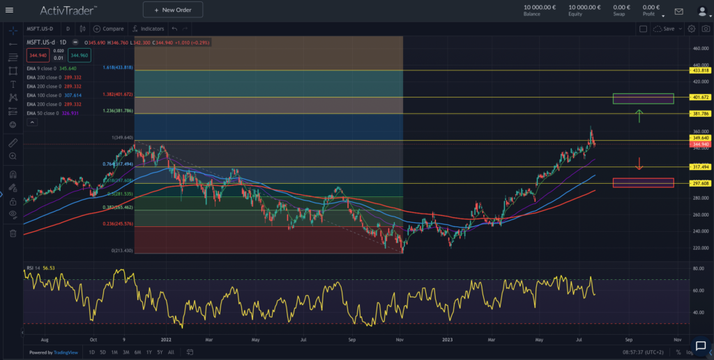Click the buy price 344.960 button
Image resolution: width=714 pixels, height=360 pixels.
[x=79, y=56]
